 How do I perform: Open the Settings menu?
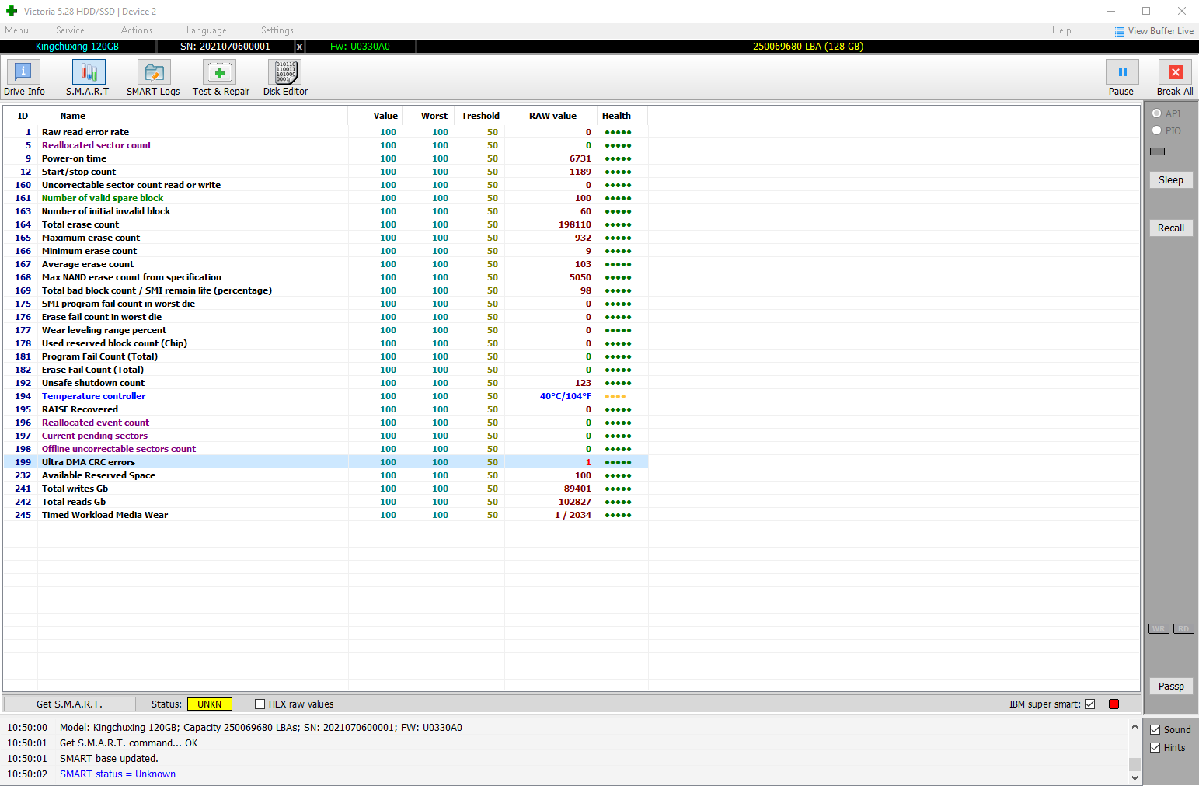pyautogui.click(x=277, y=30)
